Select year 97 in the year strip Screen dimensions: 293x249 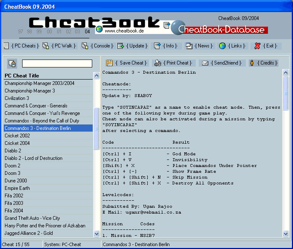(20, 32)
